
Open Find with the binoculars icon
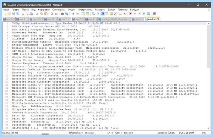[x=62, y=14]
